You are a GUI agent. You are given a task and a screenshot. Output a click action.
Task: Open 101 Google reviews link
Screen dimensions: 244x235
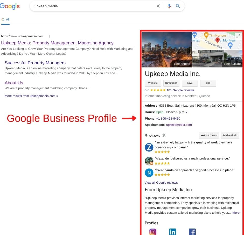click(180, 90)
